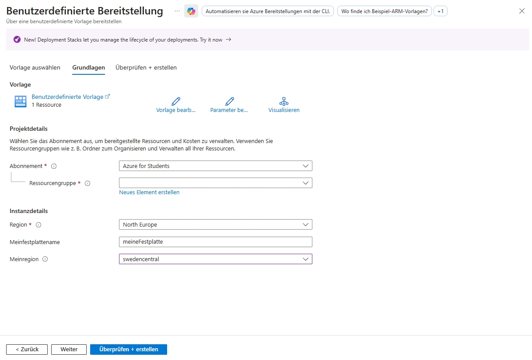532x360 pixels.
Task: Click info icon next to Ressourcengruppe
Action: (x=87, y=183)
